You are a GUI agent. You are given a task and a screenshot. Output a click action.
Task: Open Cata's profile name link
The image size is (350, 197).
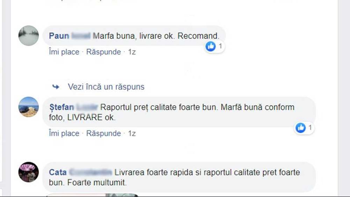pos(80,172)
